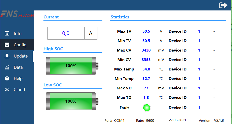Click the Help question mark icon

pos(7,78)
